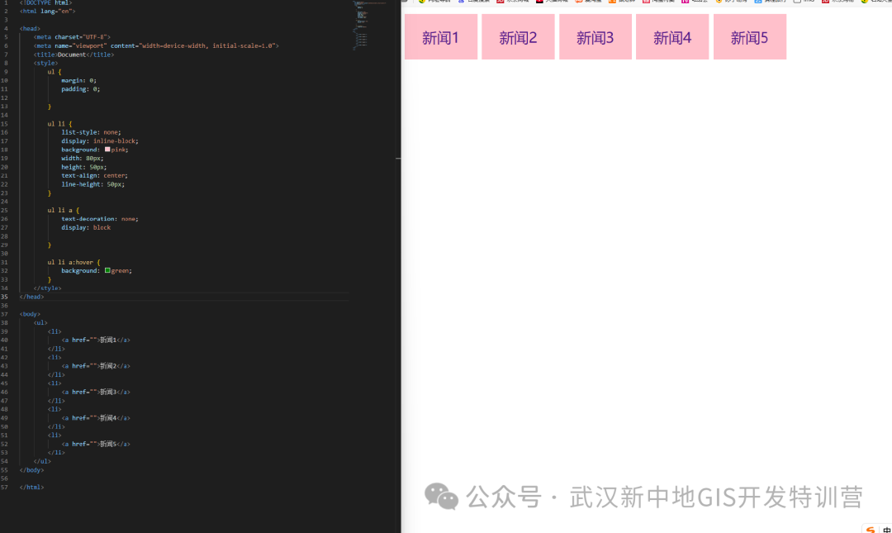Image resolution: width=892 pixels, height=533 pixels.
Task: Click line number 18 in the editor gutter
Action: click(7, 149)
